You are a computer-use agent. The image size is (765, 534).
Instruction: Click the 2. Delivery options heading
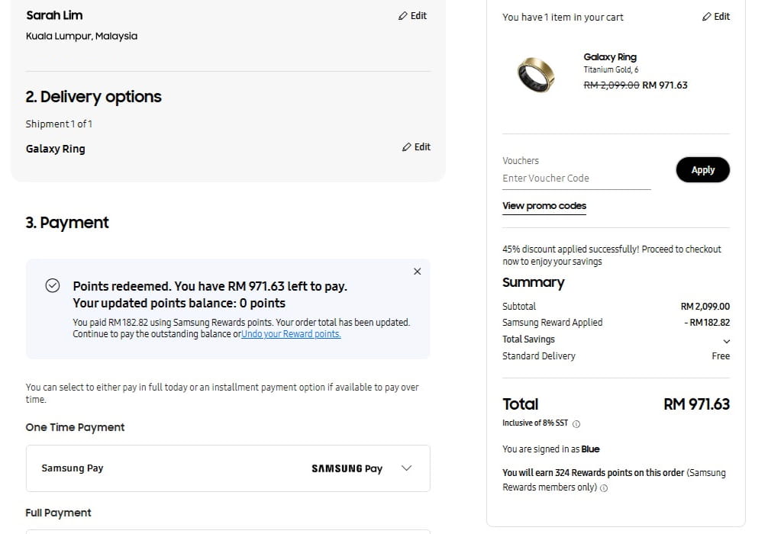(x=93, y=97)
